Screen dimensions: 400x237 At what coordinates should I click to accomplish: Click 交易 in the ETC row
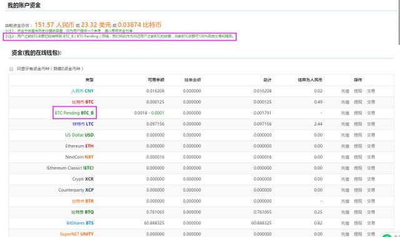(371, 168)
